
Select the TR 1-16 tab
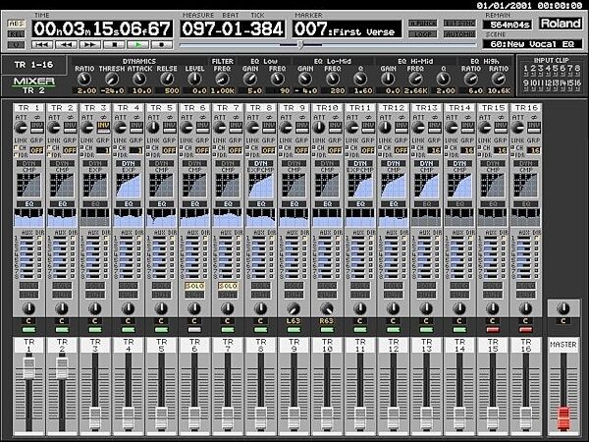click(x=33, y=65)
